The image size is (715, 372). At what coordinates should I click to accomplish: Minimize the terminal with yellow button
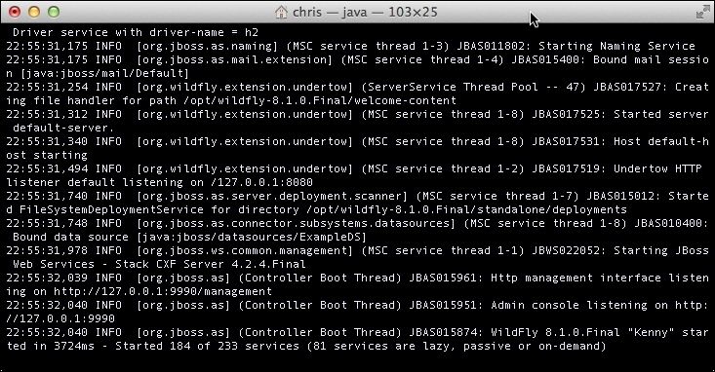34,12
